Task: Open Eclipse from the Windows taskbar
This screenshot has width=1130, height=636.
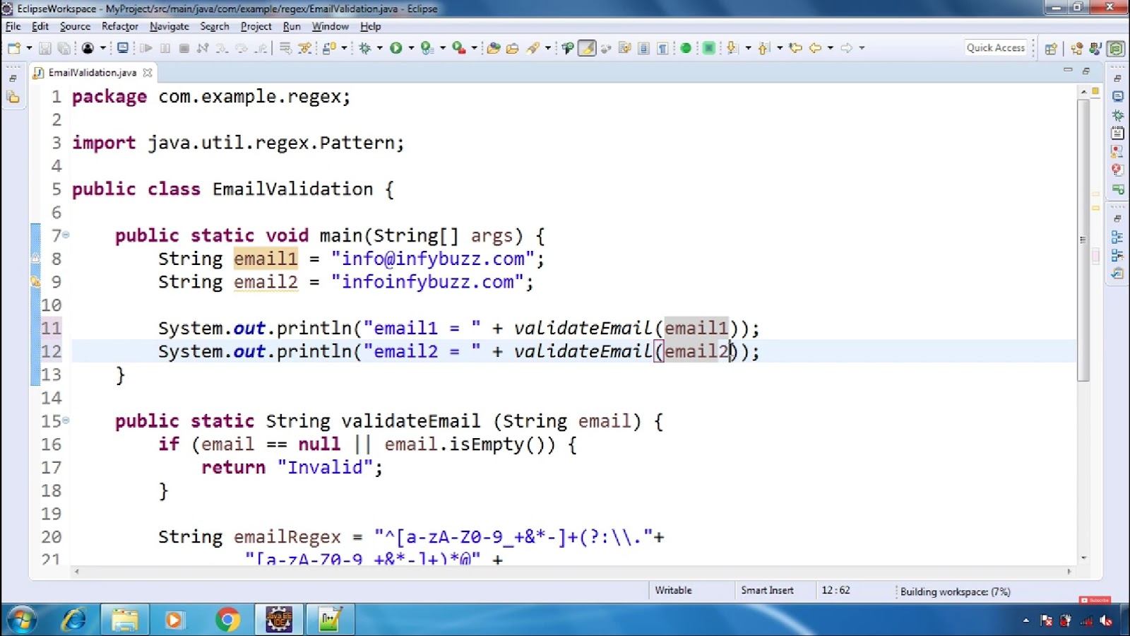Action: pos(279,619)
